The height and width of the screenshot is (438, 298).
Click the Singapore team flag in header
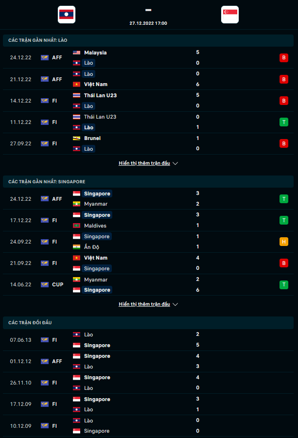[229, 15]
